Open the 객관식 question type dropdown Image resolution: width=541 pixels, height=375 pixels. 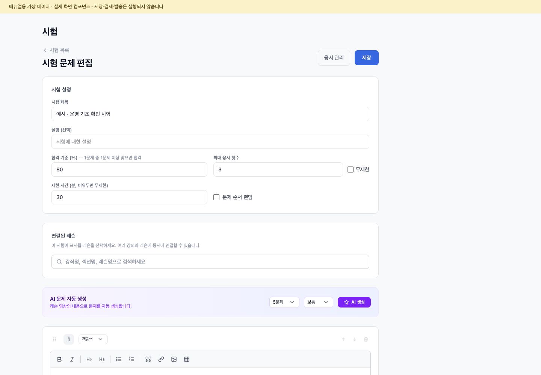pyautogui.click(x=93, y=339)
